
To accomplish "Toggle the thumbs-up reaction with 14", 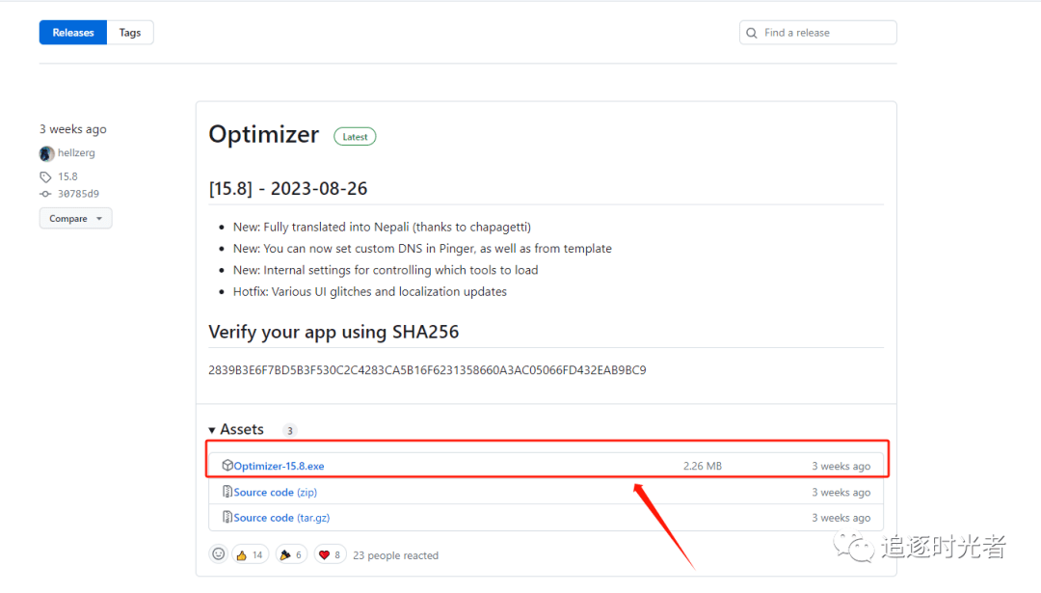I will click(249, 554).
